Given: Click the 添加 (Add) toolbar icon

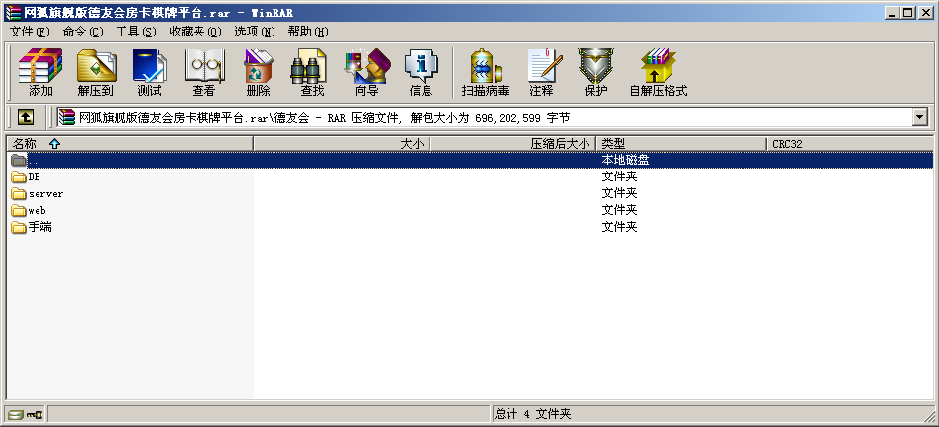Looking at the screenshot, I should click(x=40, y=73).
